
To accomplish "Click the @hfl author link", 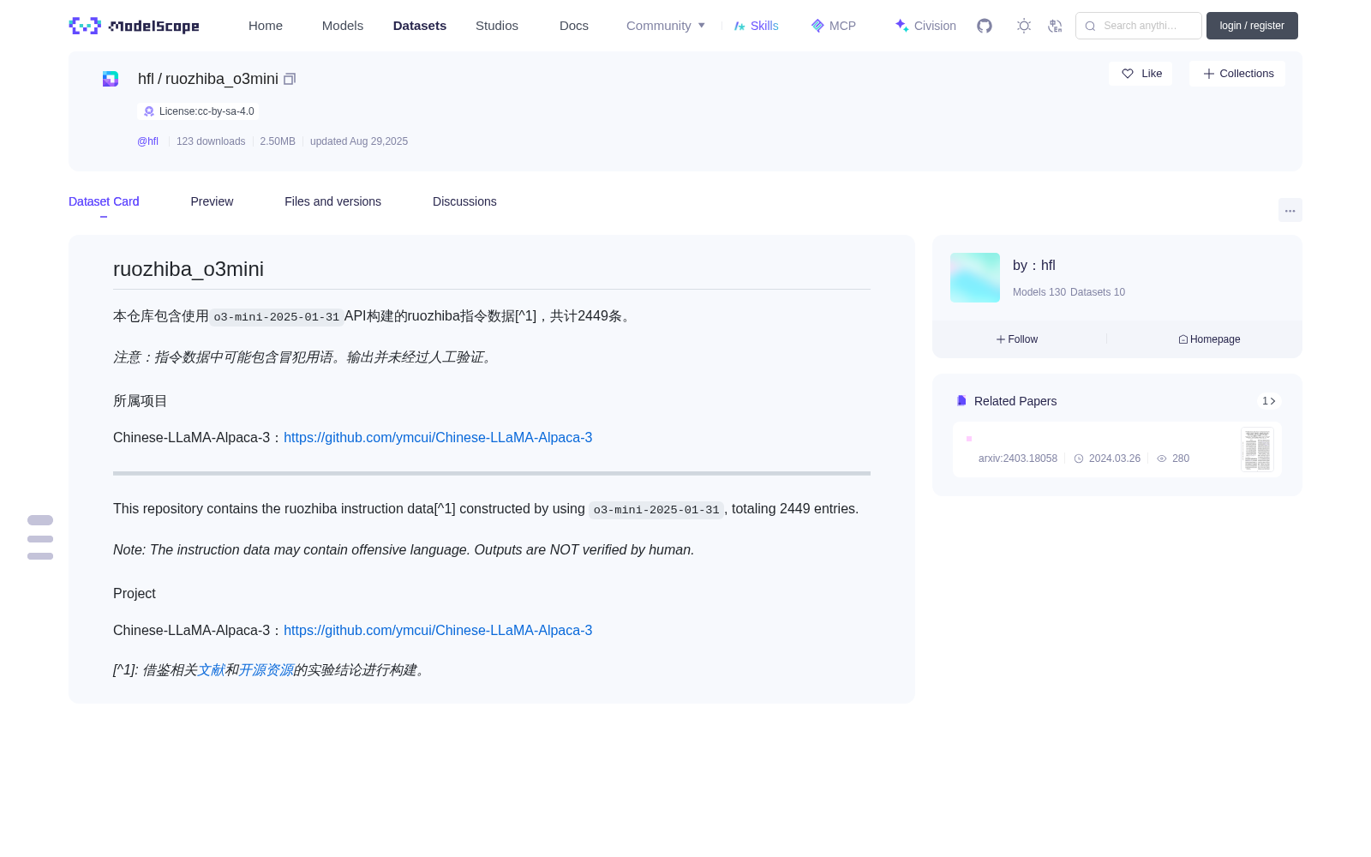I will pos(147,141).
